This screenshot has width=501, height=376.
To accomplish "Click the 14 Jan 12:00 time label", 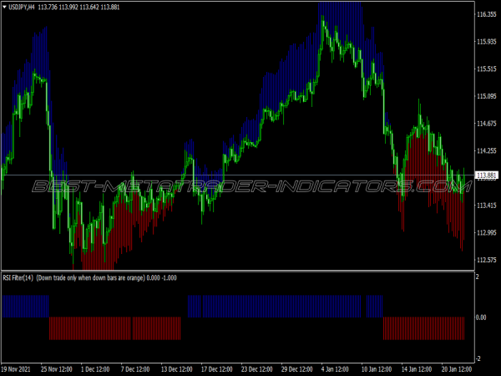I will point(417,369).
